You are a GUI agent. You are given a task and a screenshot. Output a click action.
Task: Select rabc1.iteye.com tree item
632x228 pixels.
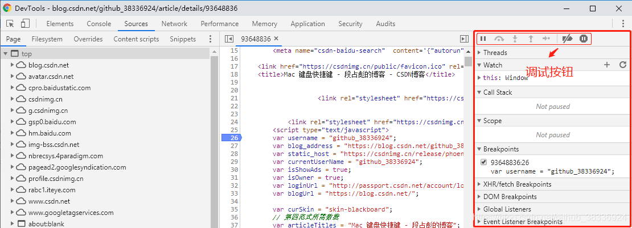click(52, 190)
